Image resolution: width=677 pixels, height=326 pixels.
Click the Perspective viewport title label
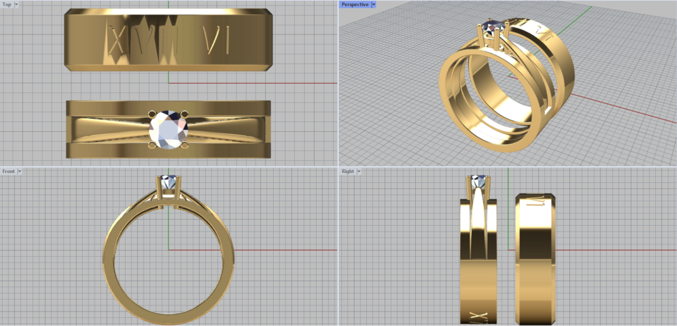(355, 5)
